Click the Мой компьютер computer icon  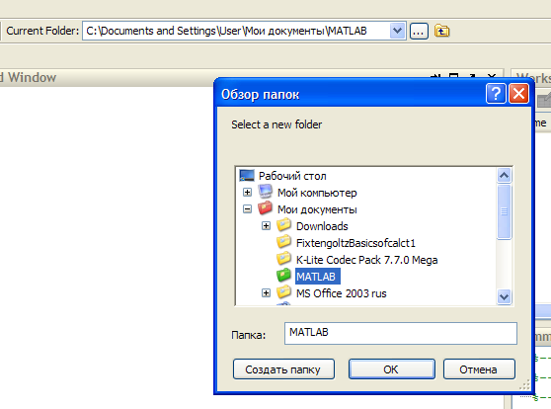[x=266, y=192]
